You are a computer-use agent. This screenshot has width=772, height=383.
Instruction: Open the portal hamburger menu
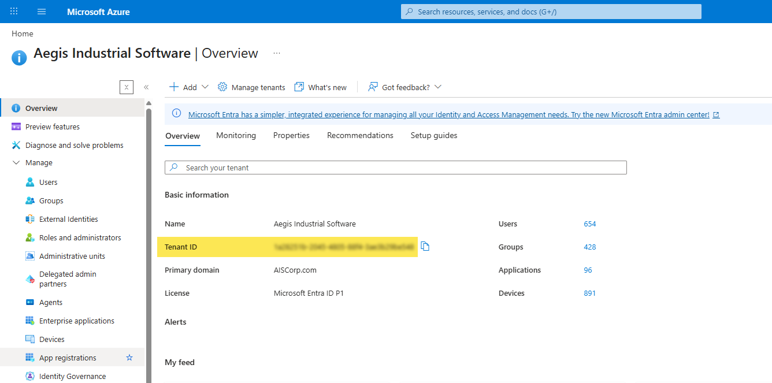pos(42,12)
